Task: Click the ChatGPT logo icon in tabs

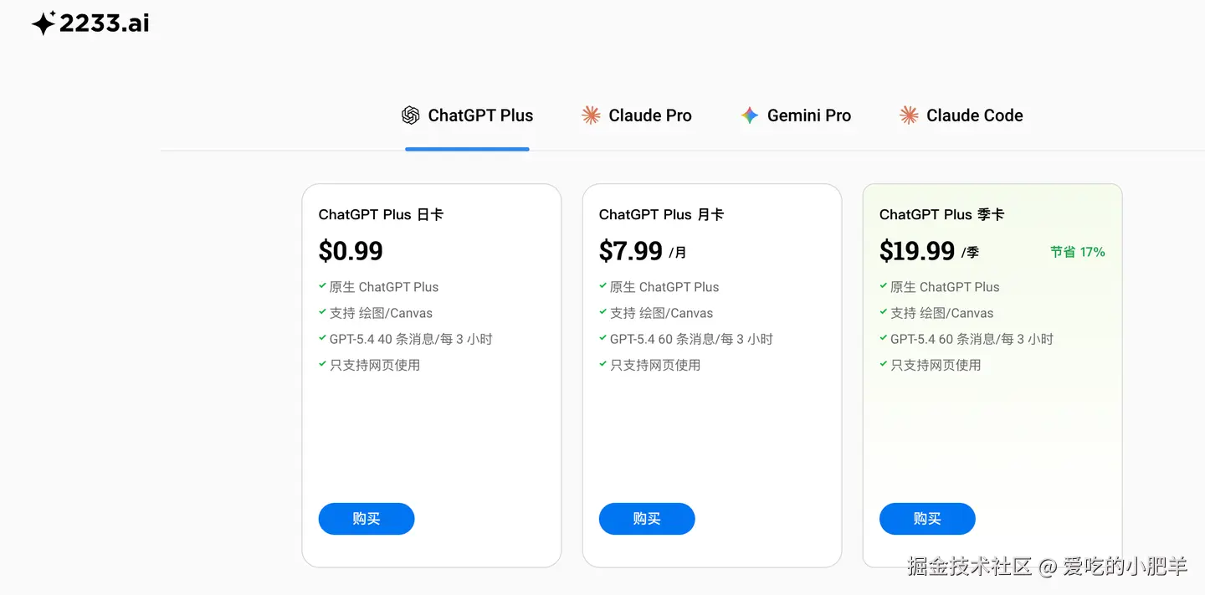Action: [x=410, y=115]
